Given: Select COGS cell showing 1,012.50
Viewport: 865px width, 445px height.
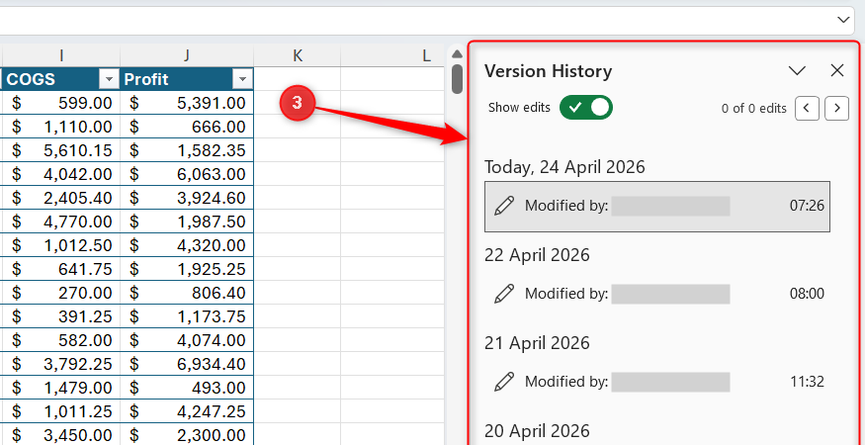Looking at the screenshot, I should pyautogui.click(x=61, y=245).
